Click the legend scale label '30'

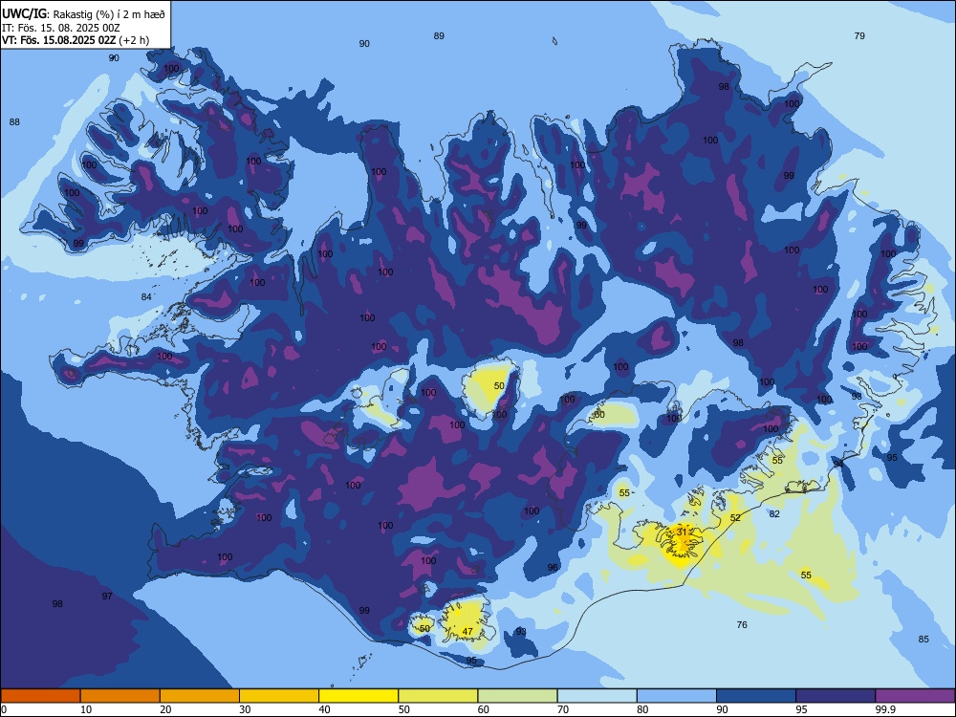click(245, 709)
